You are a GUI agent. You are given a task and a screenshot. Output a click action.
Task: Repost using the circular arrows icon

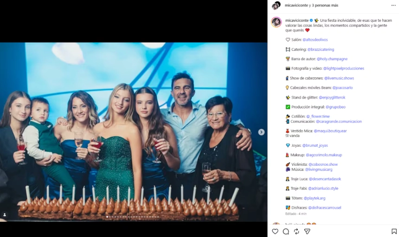(x=296, y=231)
